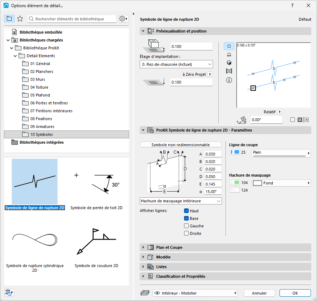Show info icon in preview panel
317x301 pixels.
229,80
